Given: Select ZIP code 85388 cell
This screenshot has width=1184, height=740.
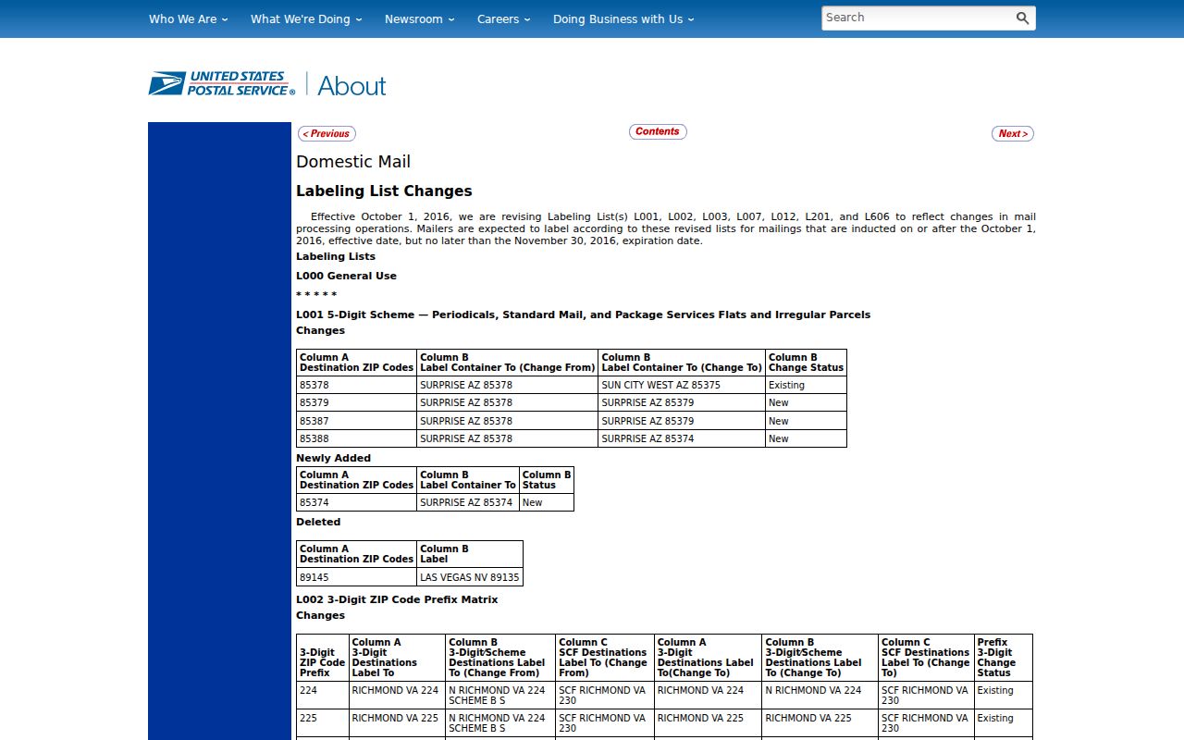Looking at the screenshot, I should [356, 438].
